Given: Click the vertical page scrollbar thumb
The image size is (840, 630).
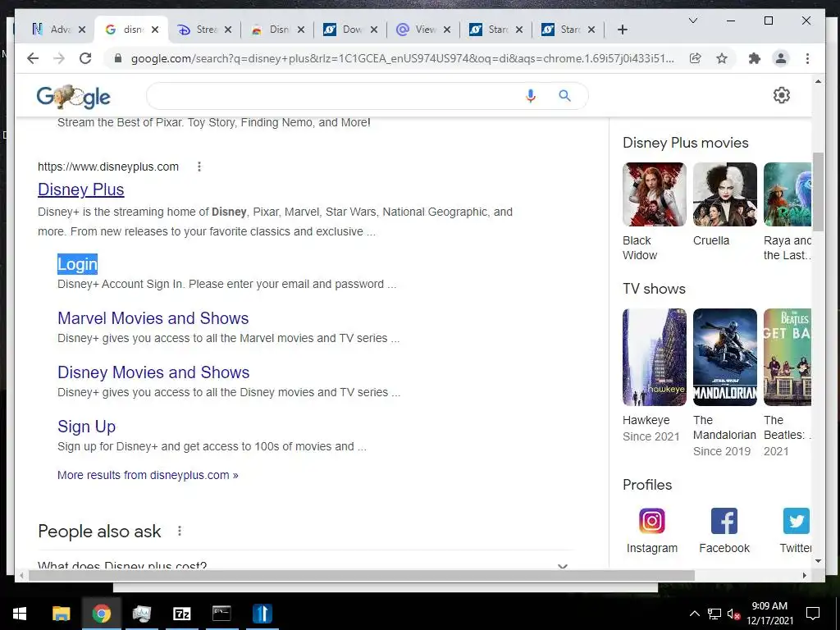Looking at the screenshot, I should tap(818, 191).
